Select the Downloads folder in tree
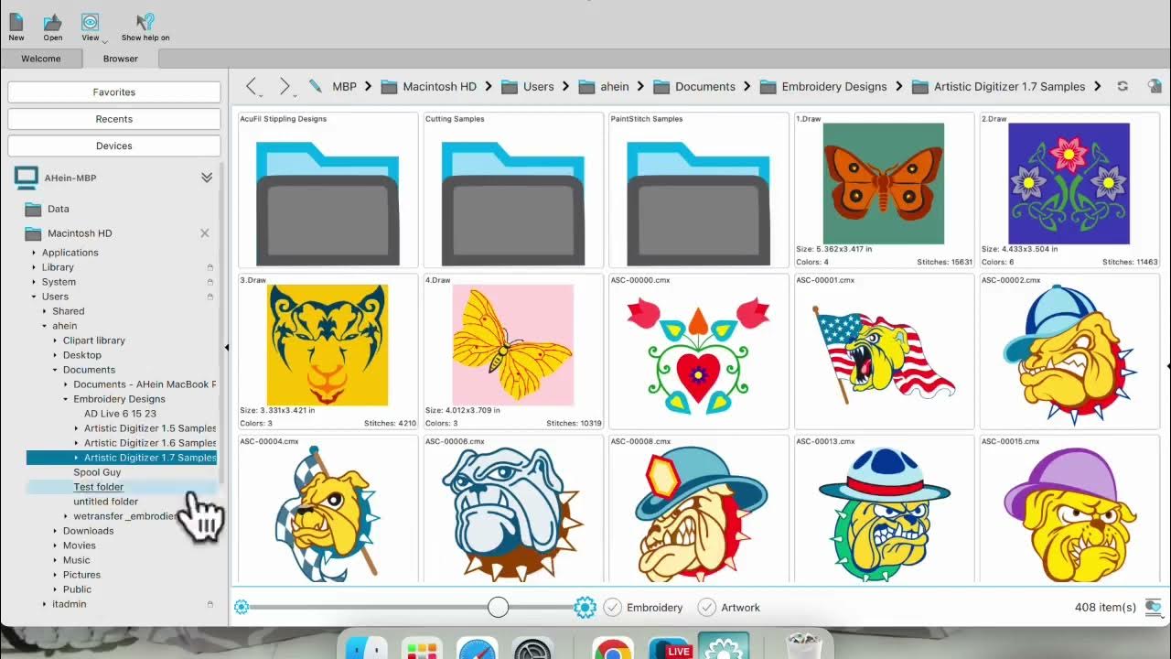1171x659 pixels. [x=89, y=531]
